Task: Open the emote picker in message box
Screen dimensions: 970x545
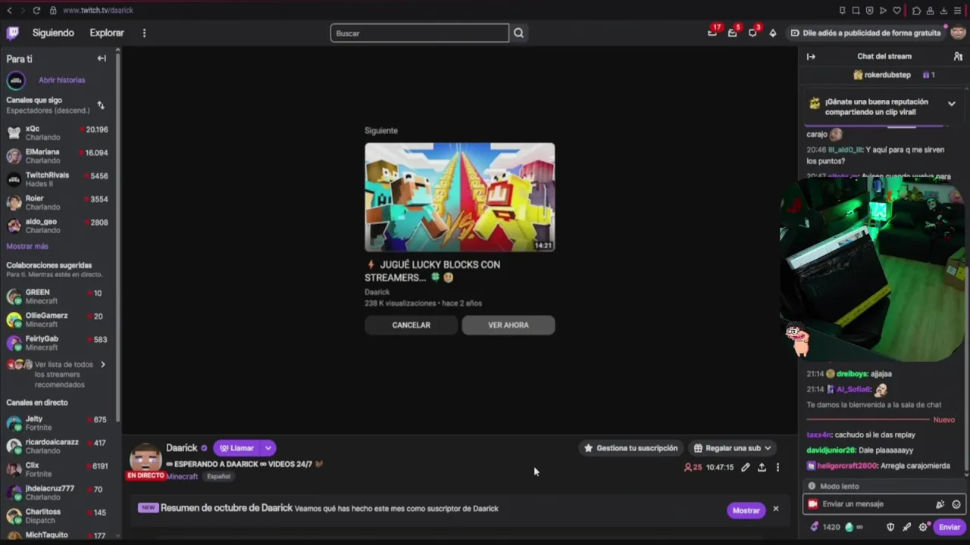Action: point(956,504)
